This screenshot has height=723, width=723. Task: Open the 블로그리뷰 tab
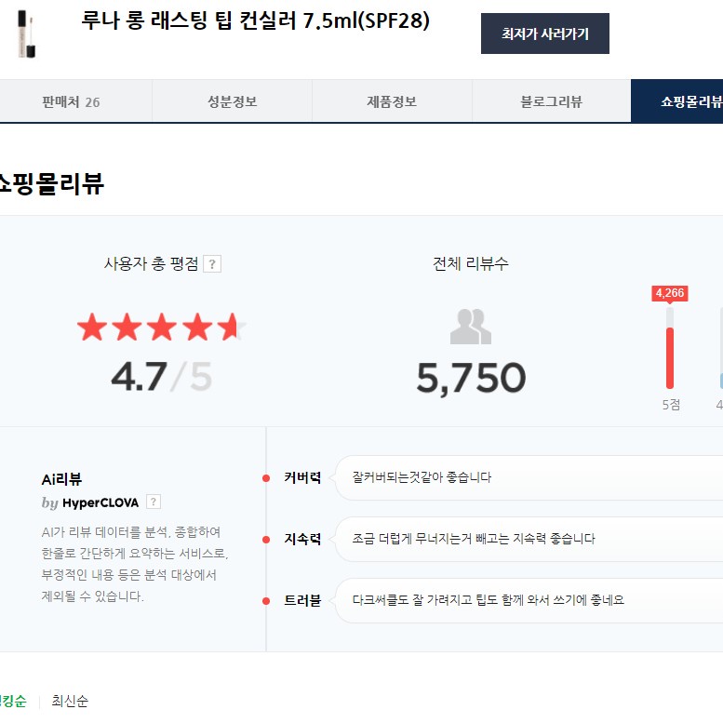coord(551,101)
